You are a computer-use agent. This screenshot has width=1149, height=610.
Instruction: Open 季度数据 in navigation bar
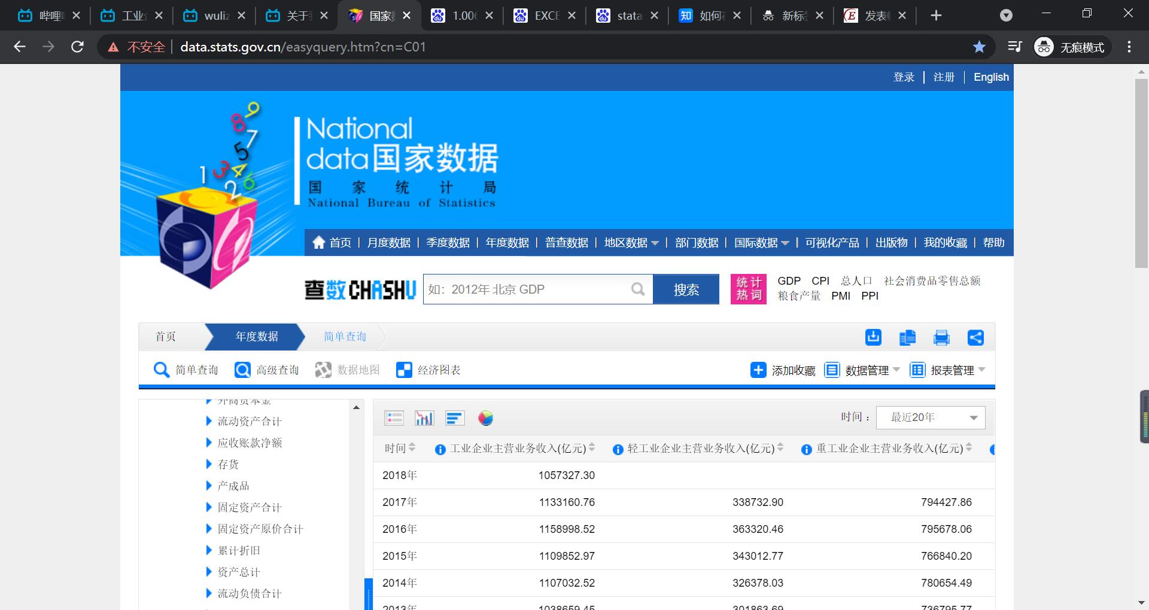[448, 243]
